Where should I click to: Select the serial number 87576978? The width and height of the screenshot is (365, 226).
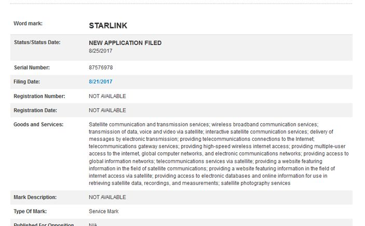pos(101,68)
